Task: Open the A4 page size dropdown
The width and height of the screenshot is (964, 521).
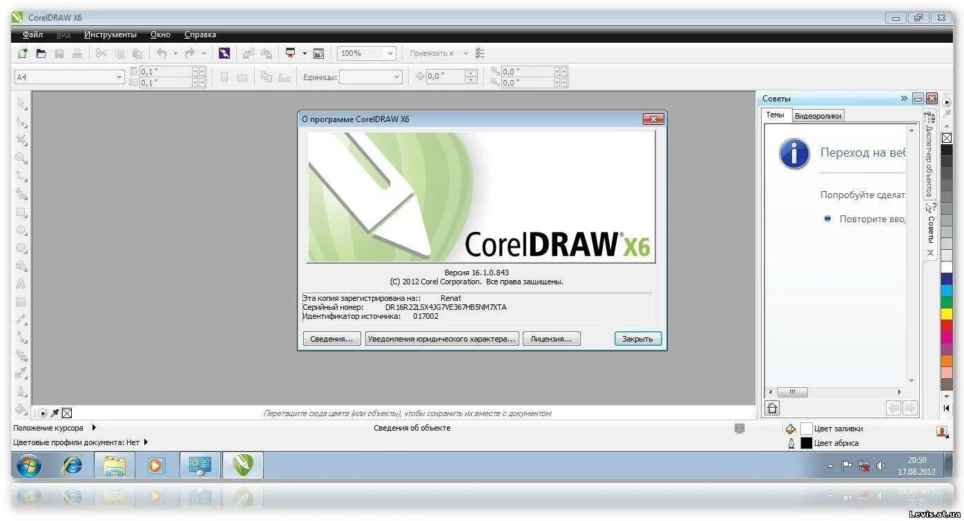Action: (x=119, y=77)
